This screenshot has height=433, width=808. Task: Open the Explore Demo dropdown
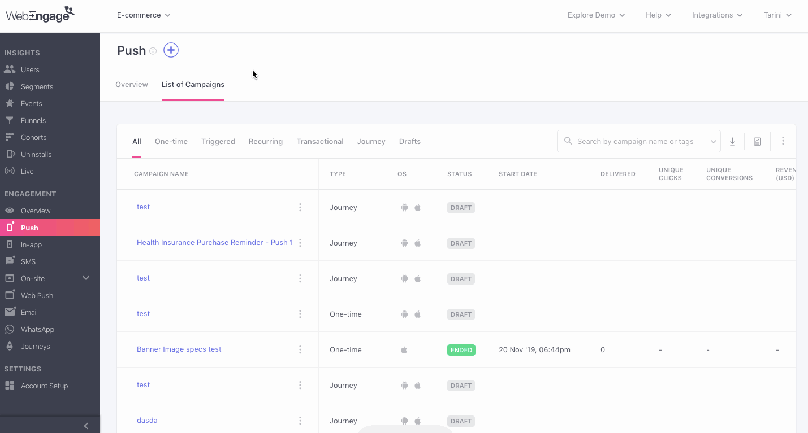[596, 15]
